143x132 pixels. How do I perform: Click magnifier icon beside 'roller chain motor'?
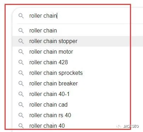tap(21, 52)
